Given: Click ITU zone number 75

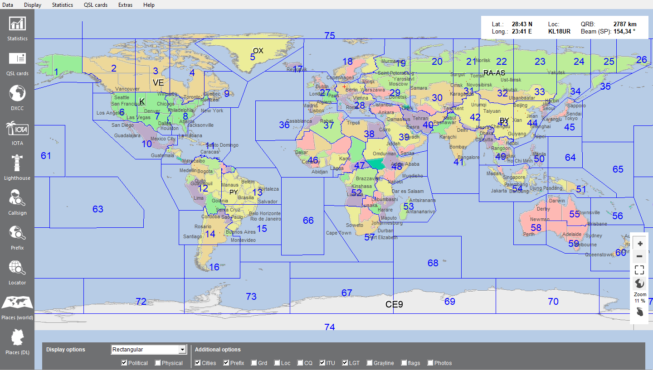Looking at the screenshot, I should 330,36.
